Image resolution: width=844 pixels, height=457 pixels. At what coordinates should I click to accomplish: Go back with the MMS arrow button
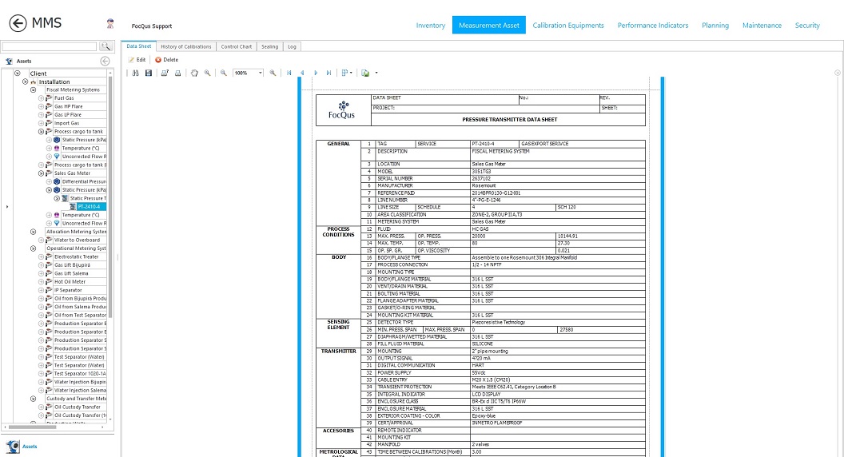(x=18, y=23)
